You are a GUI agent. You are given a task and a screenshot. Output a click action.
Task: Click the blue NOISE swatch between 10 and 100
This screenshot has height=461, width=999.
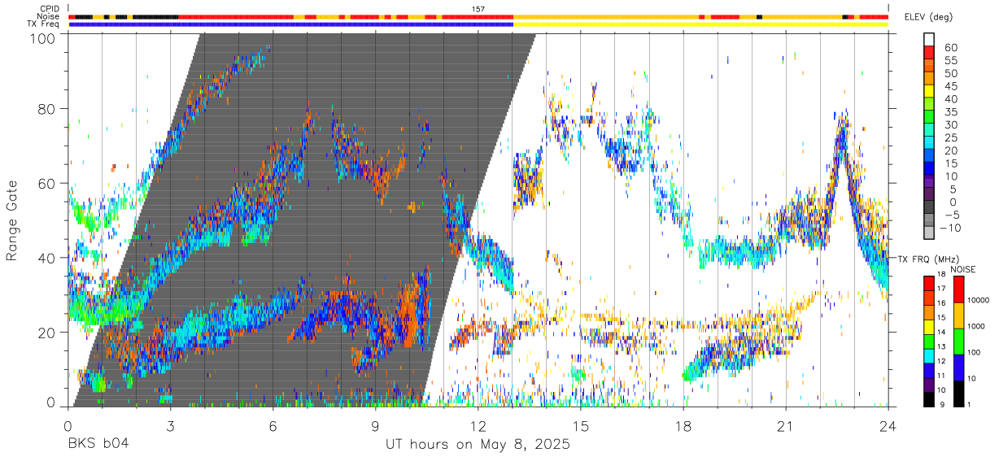tap(958, 367)
